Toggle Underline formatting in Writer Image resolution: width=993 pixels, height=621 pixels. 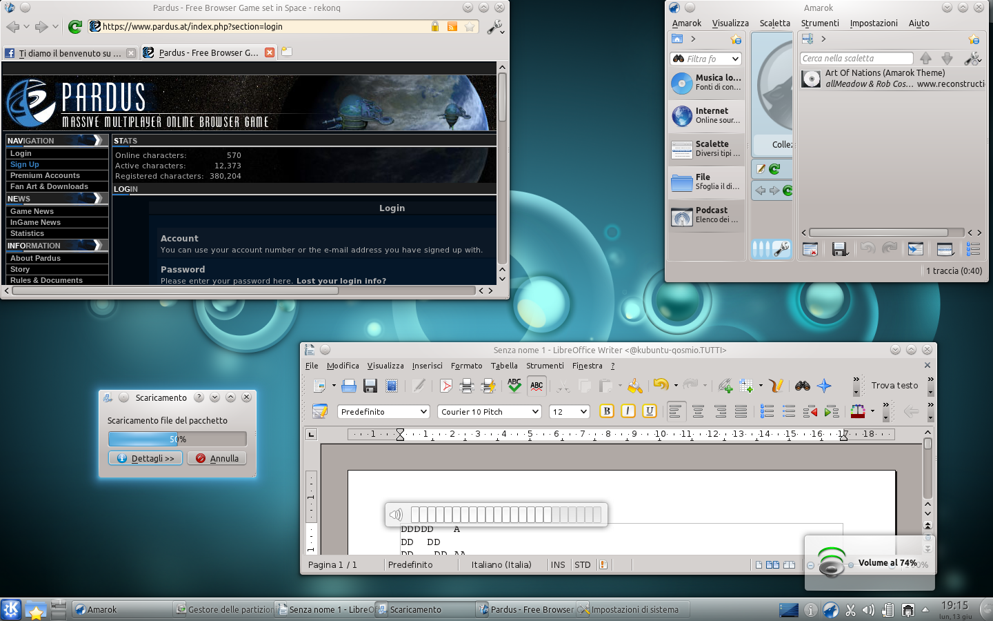coord(650,411)
